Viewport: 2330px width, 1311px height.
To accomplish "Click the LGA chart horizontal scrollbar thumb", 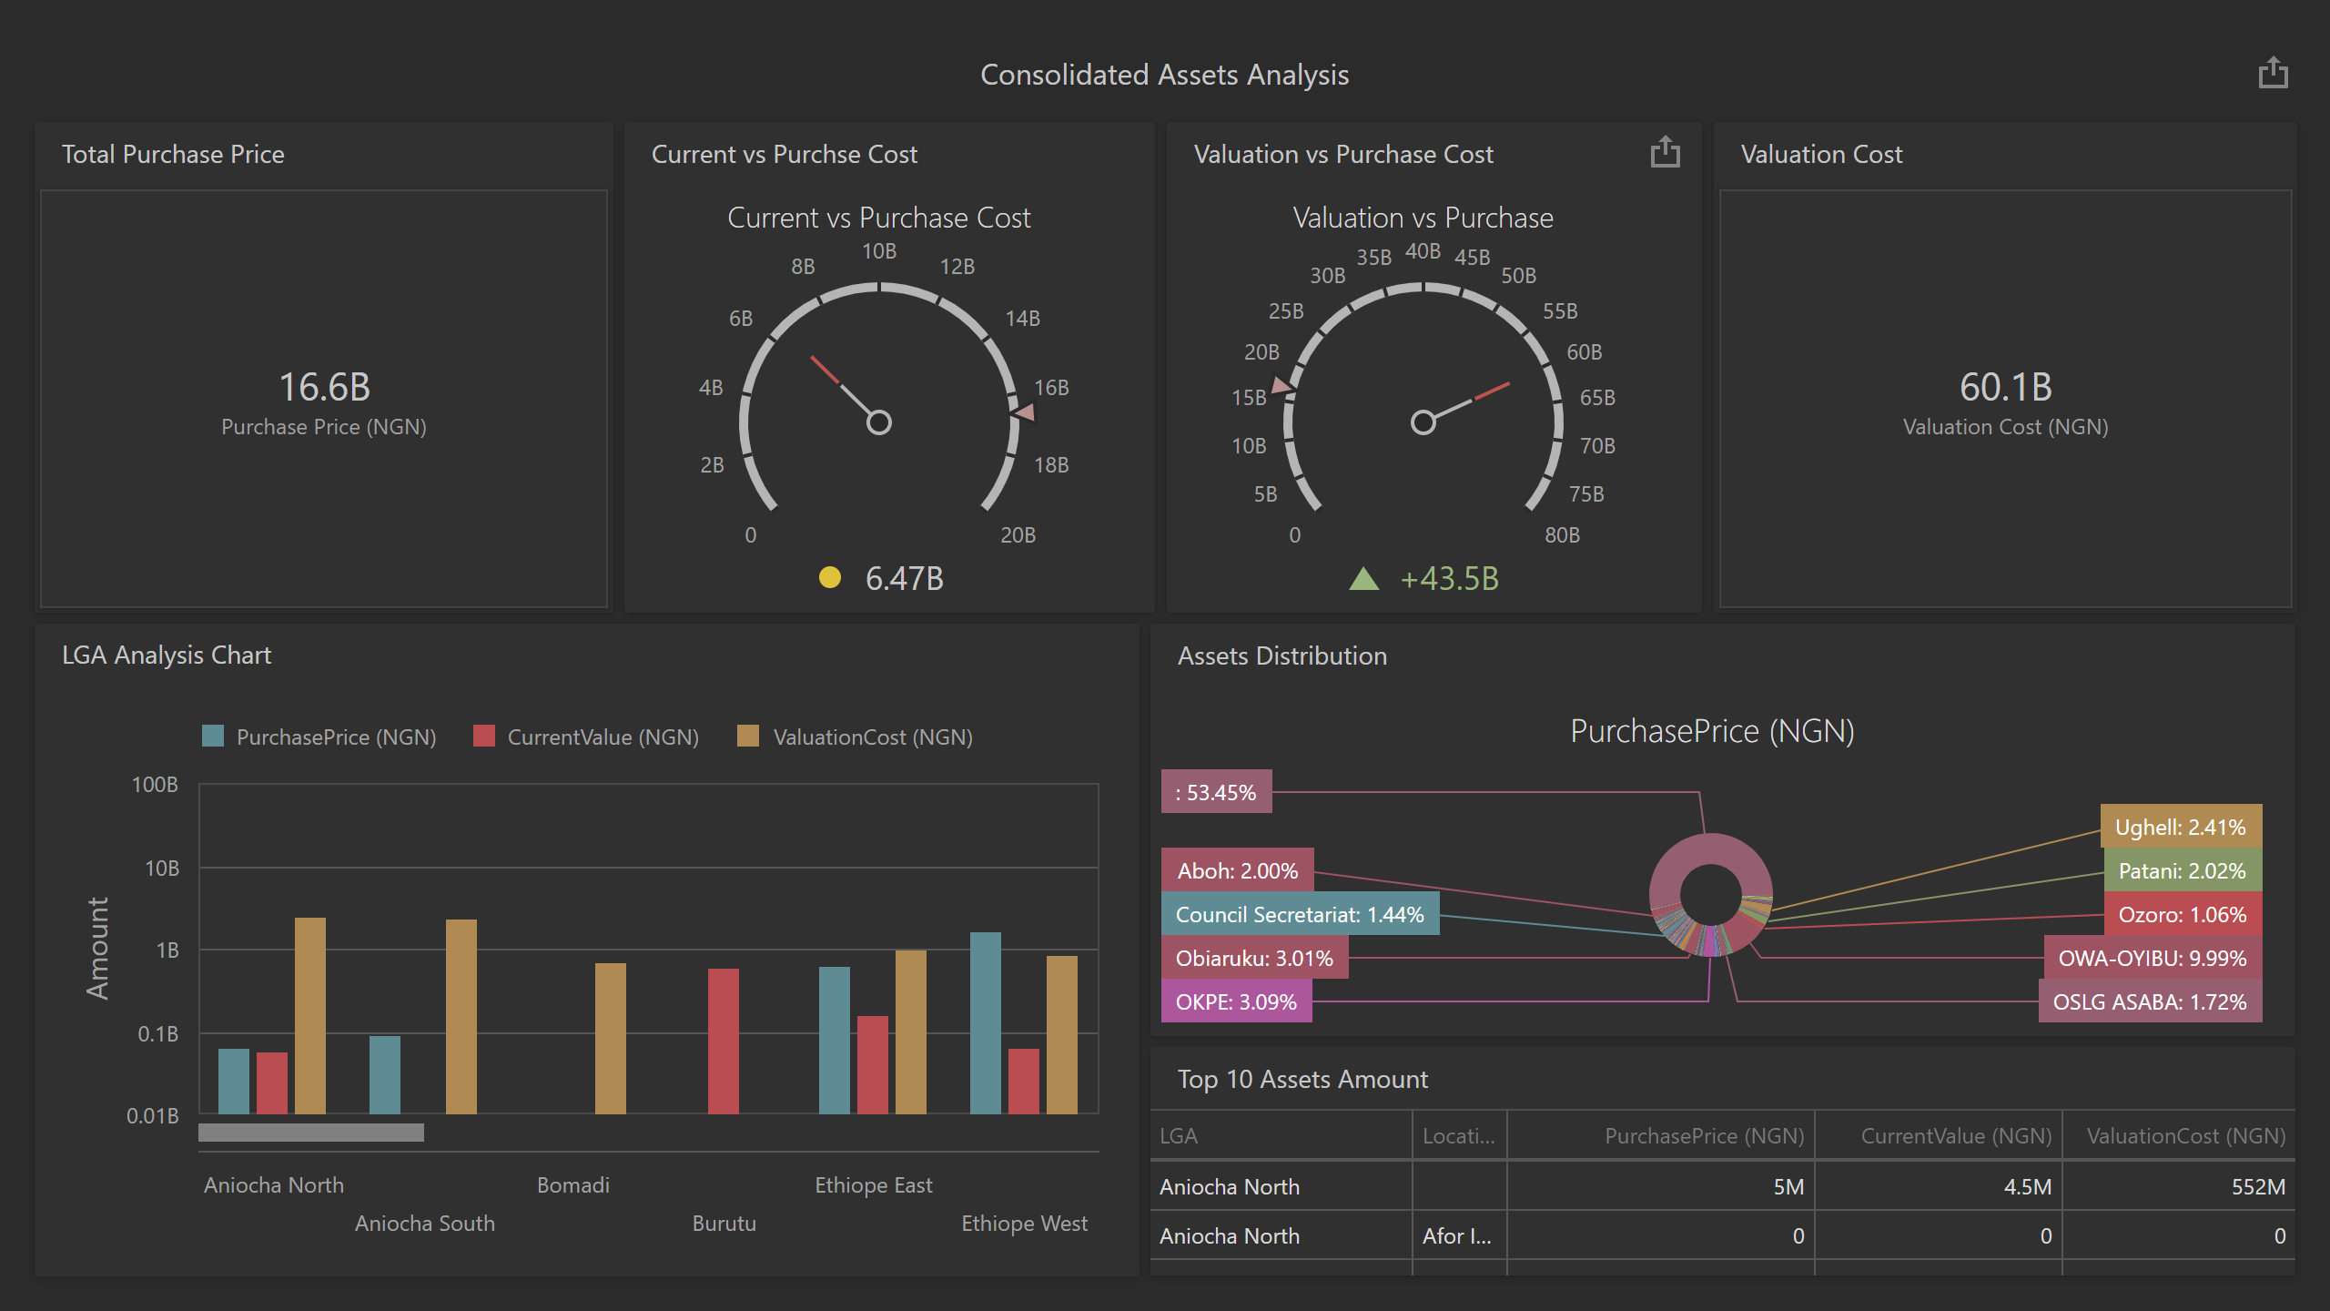I will click(x=311, y=1132).
